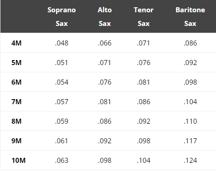The width and height of the screenshot is (216, 171).
Task: Click the 6M Baritone value .098
Action: tap(190, 82)
